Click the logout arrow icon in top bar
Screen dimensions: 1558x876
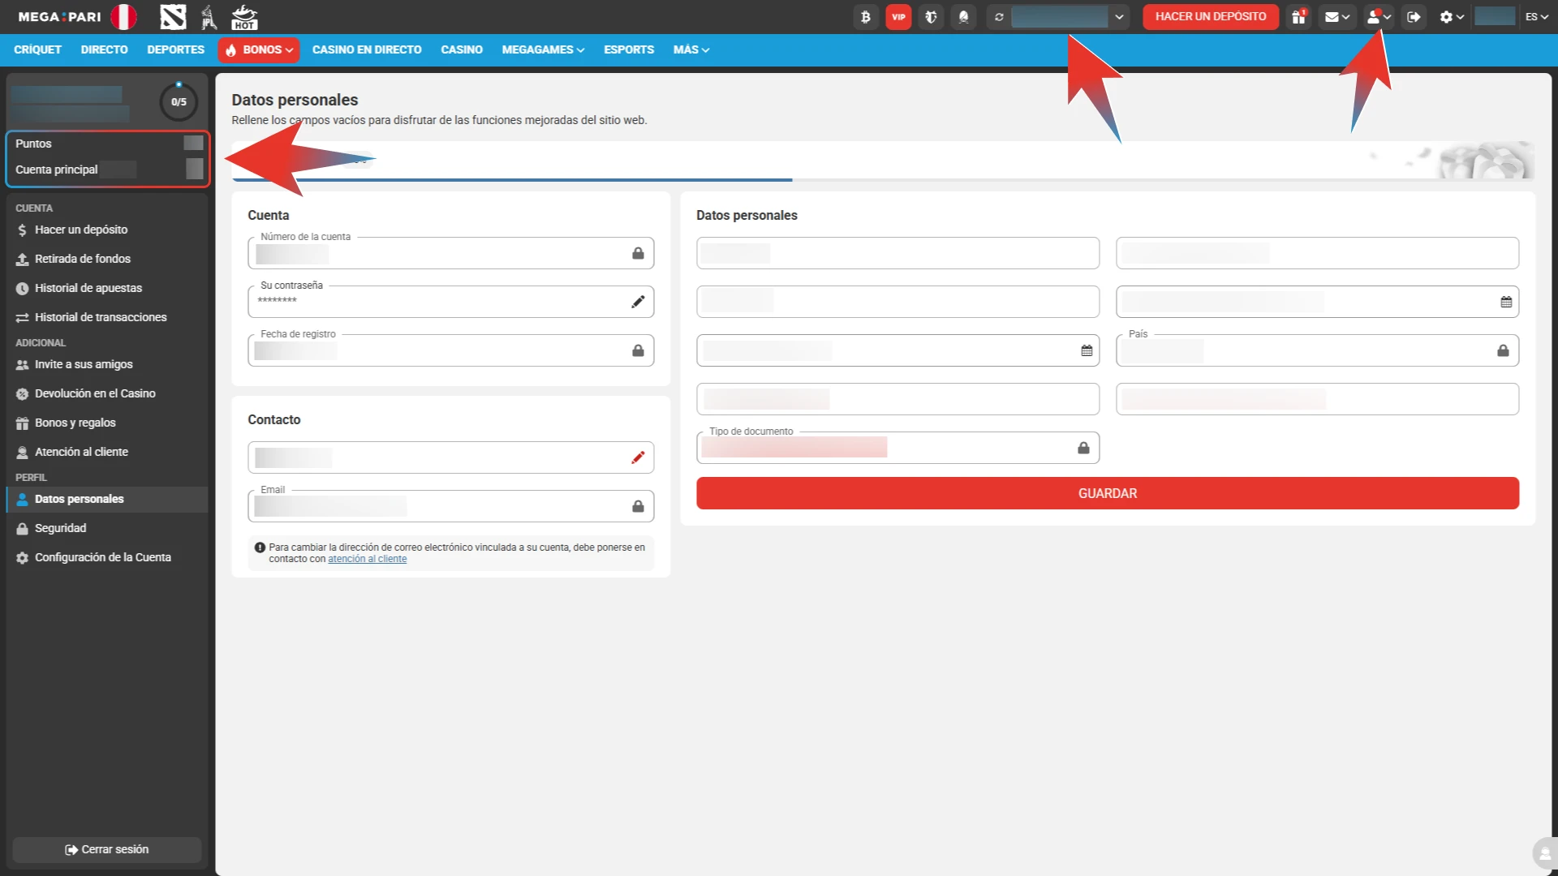point(1414,16)
